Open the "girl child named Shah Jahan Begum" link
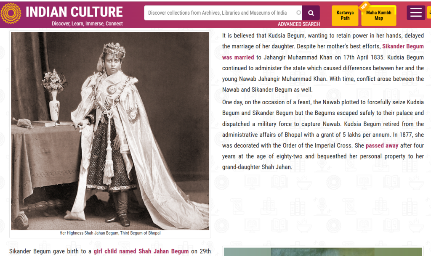 click(x=141, y=251)
